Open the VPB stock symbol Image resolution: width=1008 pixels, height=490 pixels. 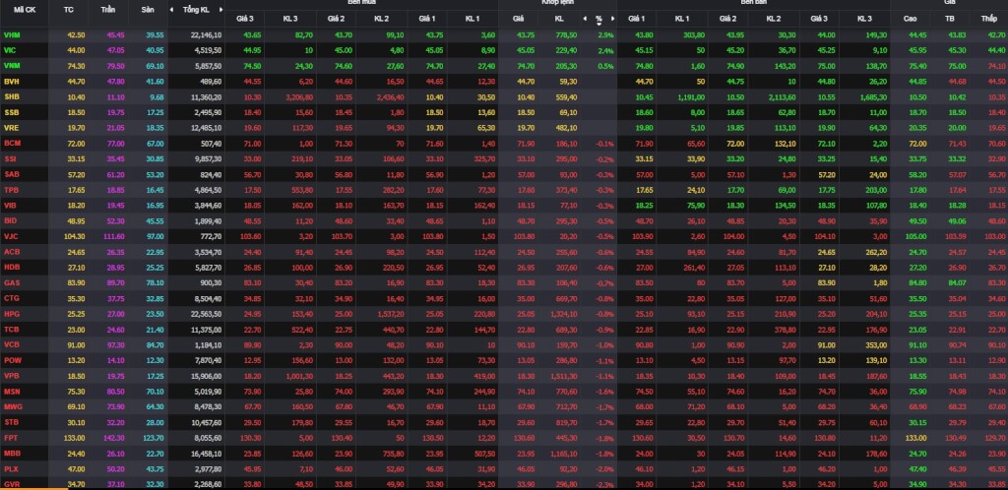coord(12,376)
